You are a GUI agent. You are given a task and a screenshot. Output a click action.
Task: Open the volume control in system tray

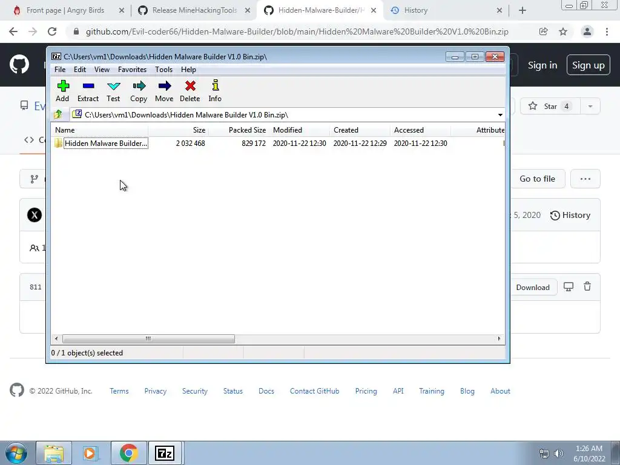pos(559,453)
